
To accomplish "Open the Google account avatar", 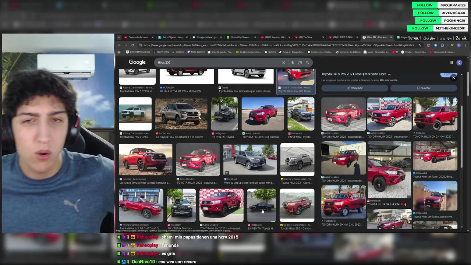I will [459, 63].
